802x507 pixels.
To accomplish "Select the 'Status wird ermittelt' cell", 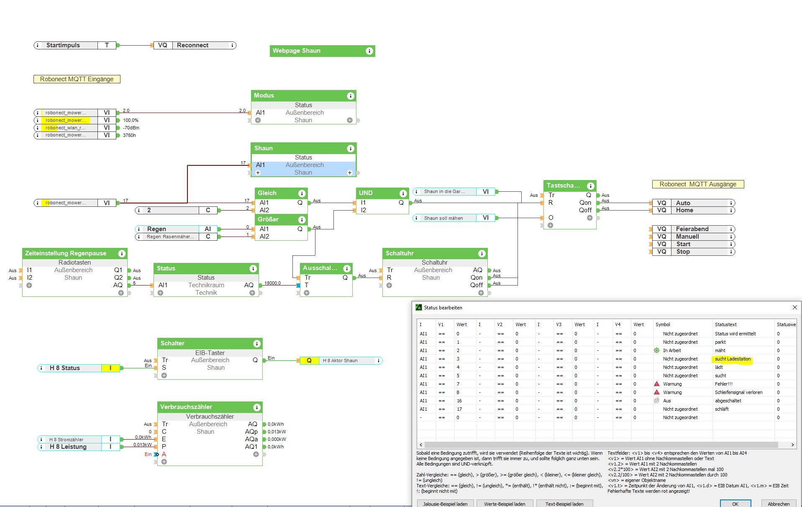I will click(743, 334).
